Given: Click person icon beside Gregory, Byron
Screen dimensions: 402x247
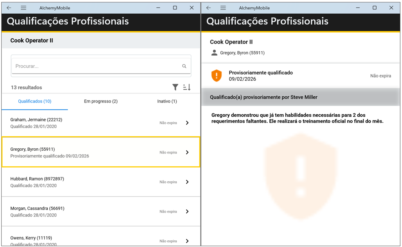Looking at the screenshot, I should [x=214, y=53].
